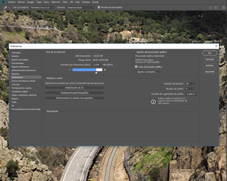Open the Vista menu

coord(77,2)
